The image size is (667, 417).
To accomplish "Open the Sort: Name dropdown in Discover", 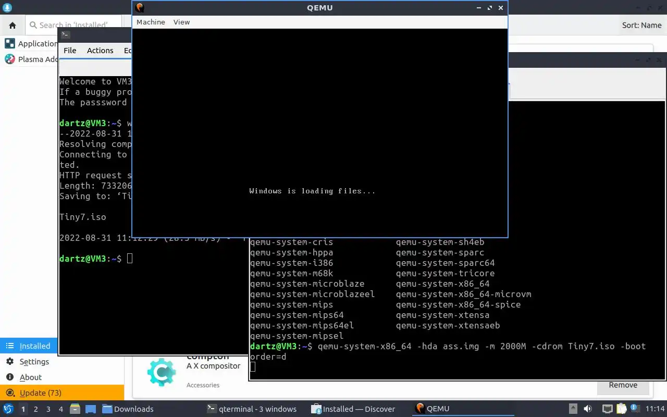I will (x=641, y=25).
